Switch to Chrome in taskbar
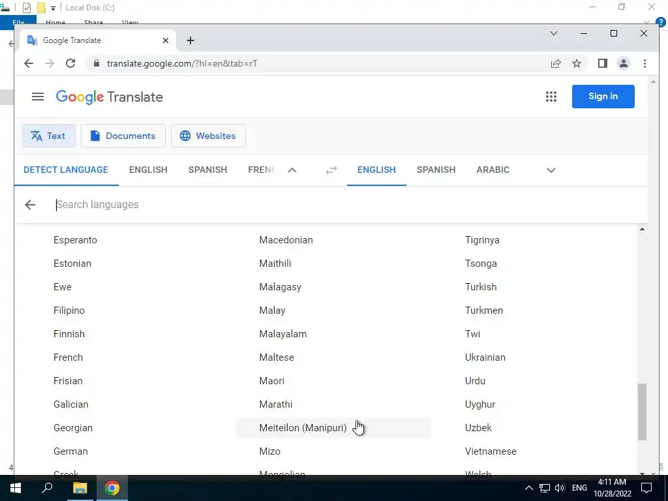Screen dimensions: 668x501 tap(112, 488)
